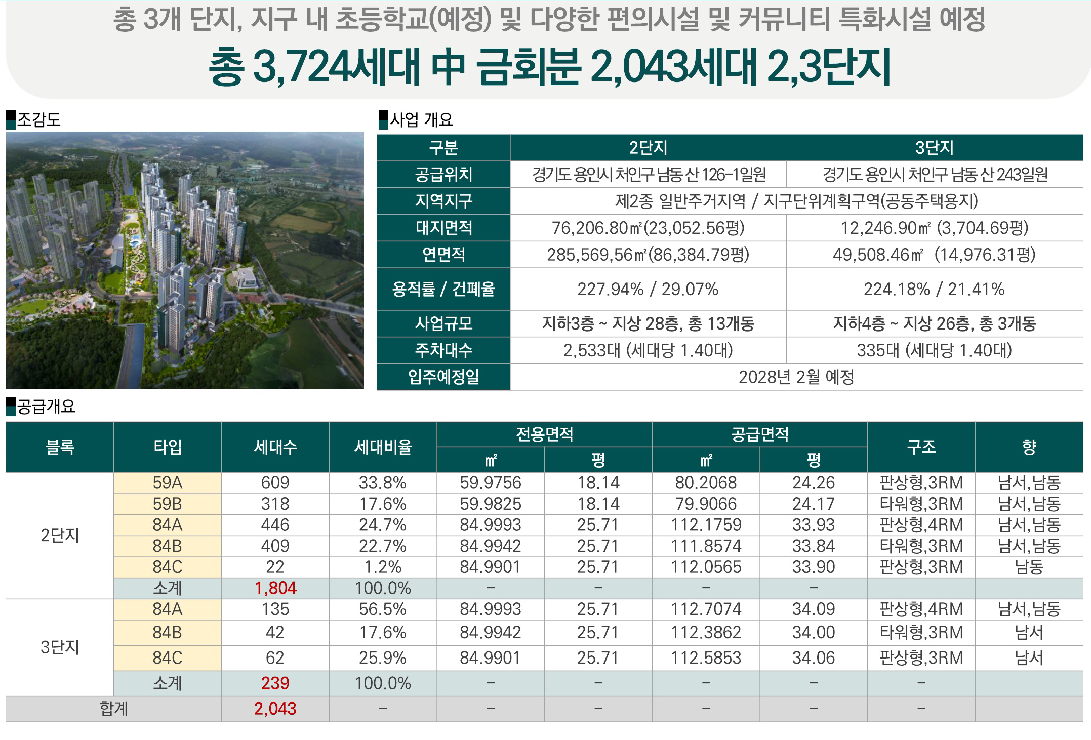Image resolution: width=1091 pixels, height=740 pixels.
Task: Click address '경기도 용인시 처인구 남동 산 126-1일원'
Action: (649, 175)
